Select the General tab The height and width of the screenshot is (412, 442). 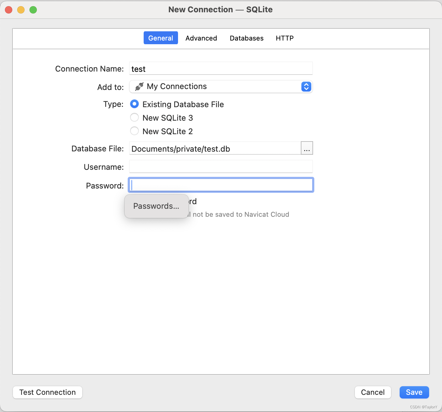coord(161,38)
